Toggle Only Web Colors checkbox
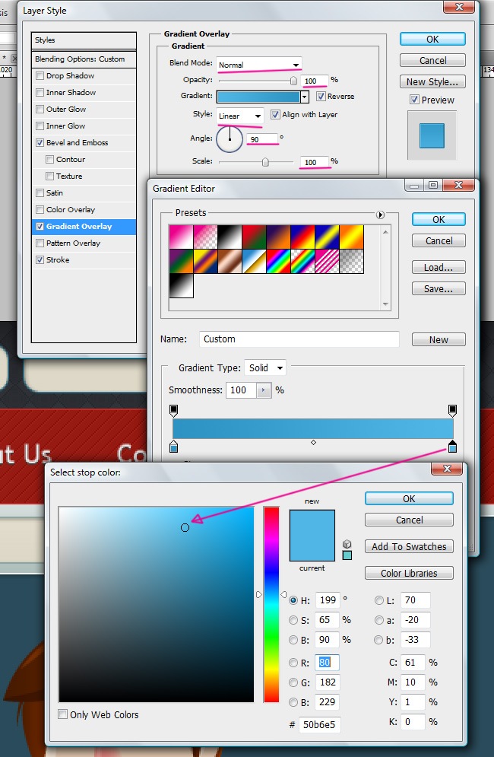This screenshot has width=494, height=757. tap(63, 714)
